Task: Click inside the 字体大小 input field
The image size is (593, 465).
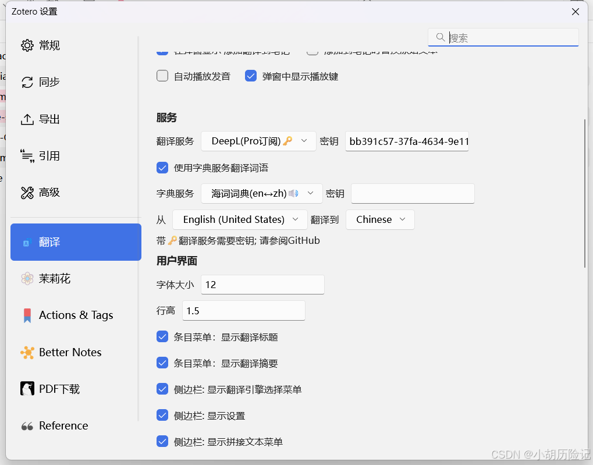Action: (262, 285)
